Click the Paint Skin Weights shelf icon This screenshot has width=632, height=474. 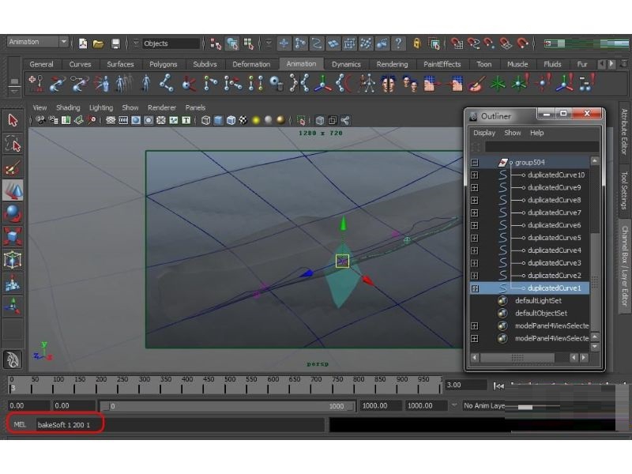[476, 85]
